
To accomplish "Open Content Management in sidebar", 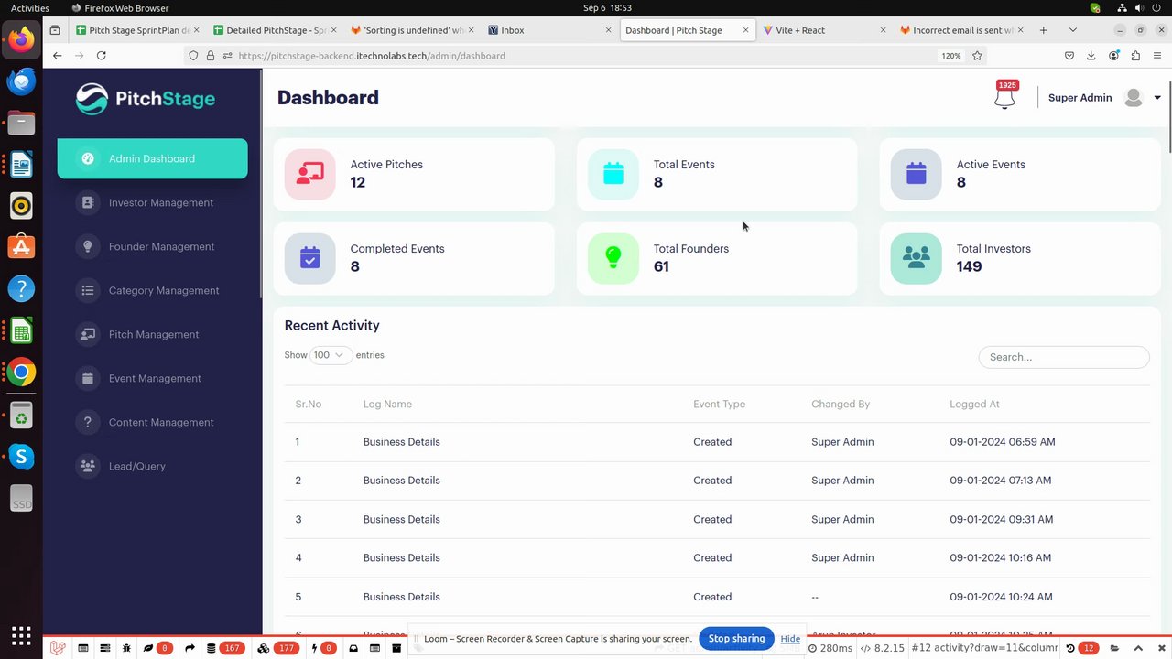I will (x=152, y=422).
